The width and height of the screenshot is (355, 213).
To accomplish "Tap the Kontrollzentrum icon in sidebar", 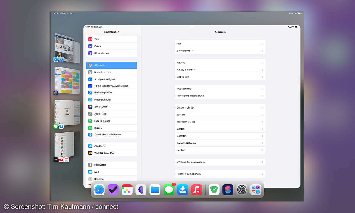I will click(x=90, y=72).
